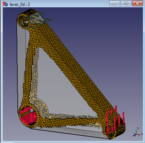Screen dimensions: 145x143
Task: Select the red fixed constraint symbol in the hole
Action: pos(28,116)
